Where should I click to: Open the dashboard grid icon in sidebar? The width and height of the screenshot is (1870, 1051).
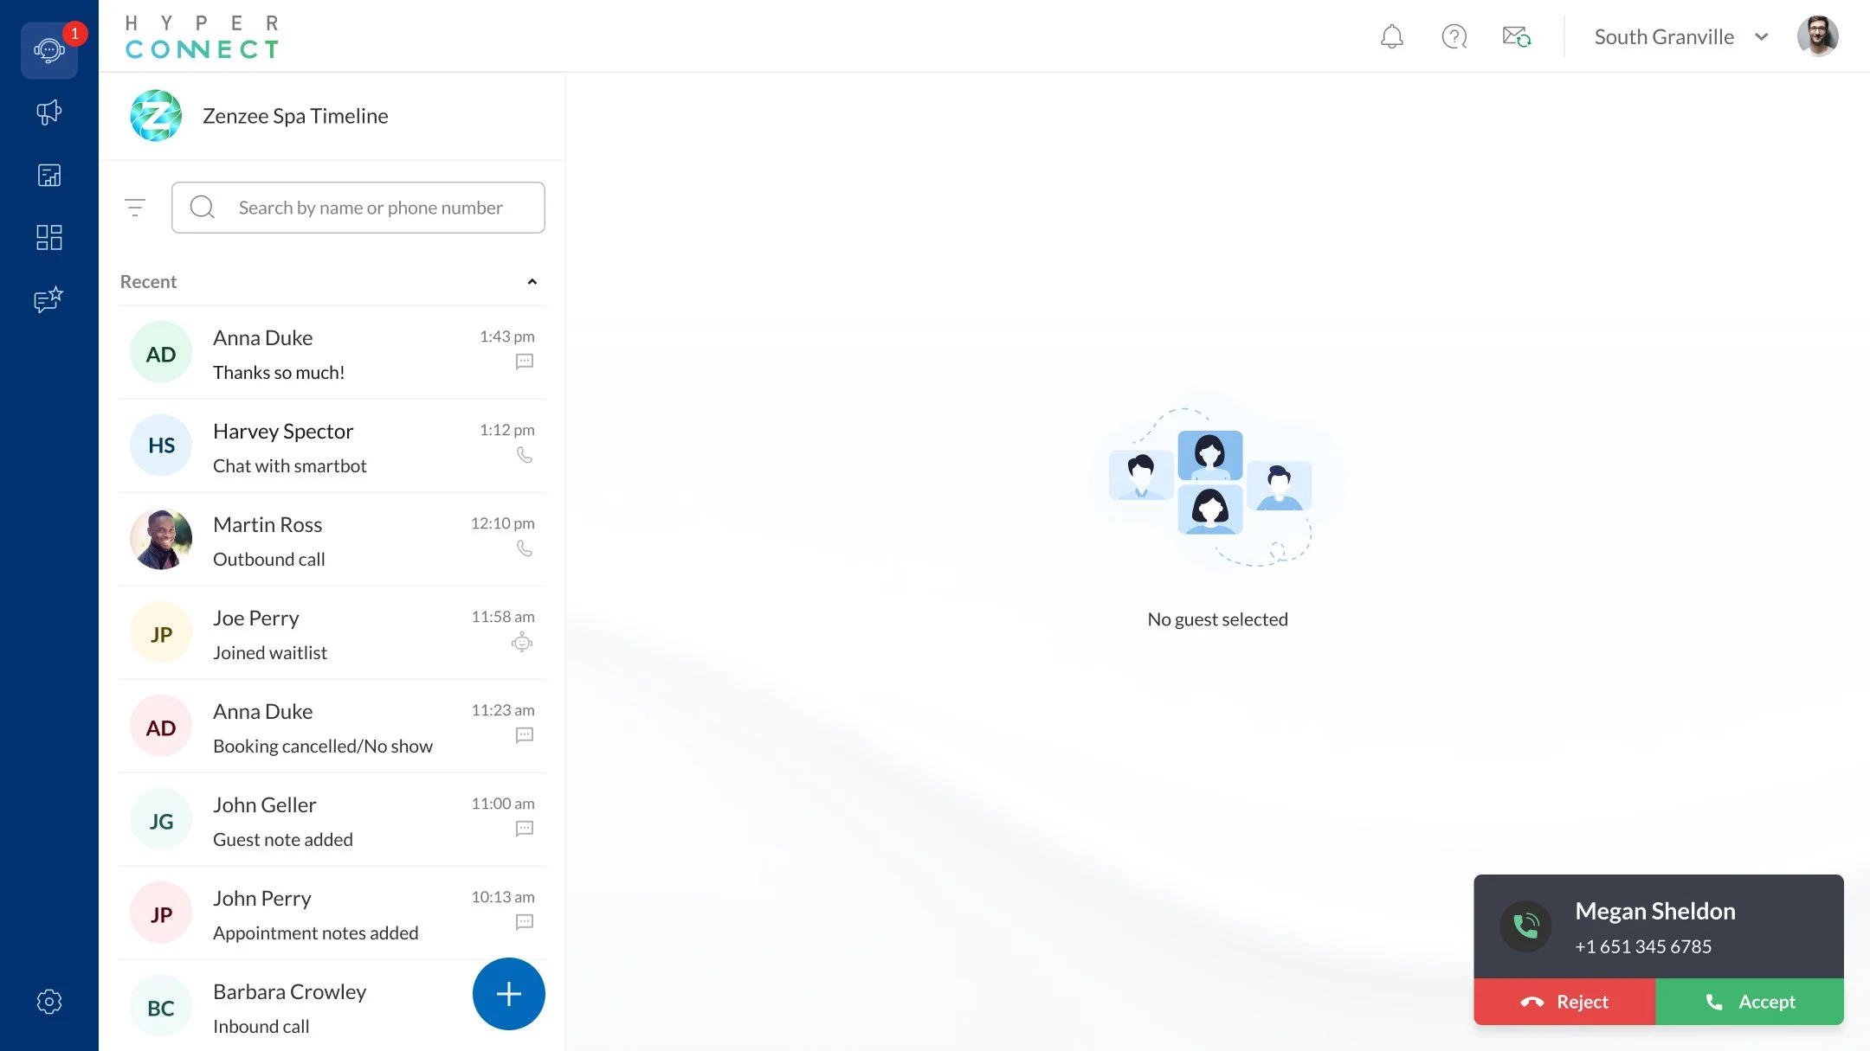[x=49, y=237]
